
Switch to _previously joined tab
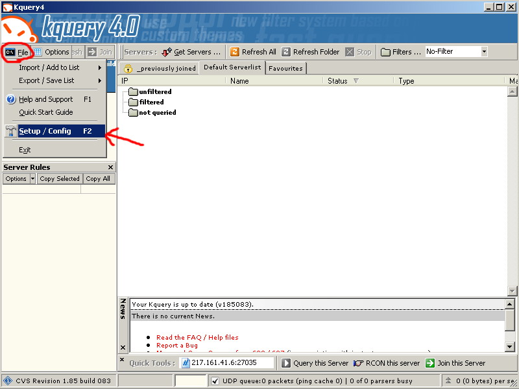click(x=160, y=69)
